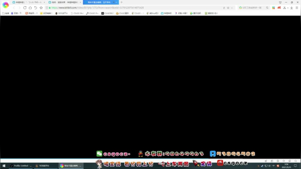Close the second bilibili search tab
This screenshot has width=301, height=169.
[x=80, y=3]
